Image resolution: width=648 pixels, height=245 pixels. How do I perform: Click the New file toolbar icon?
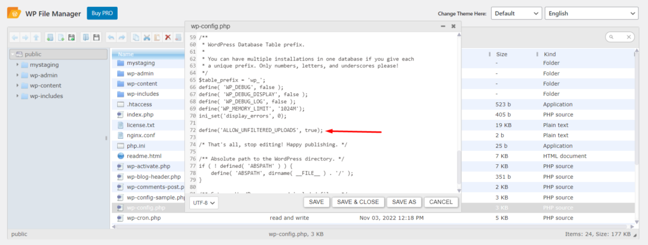point(61,37)
